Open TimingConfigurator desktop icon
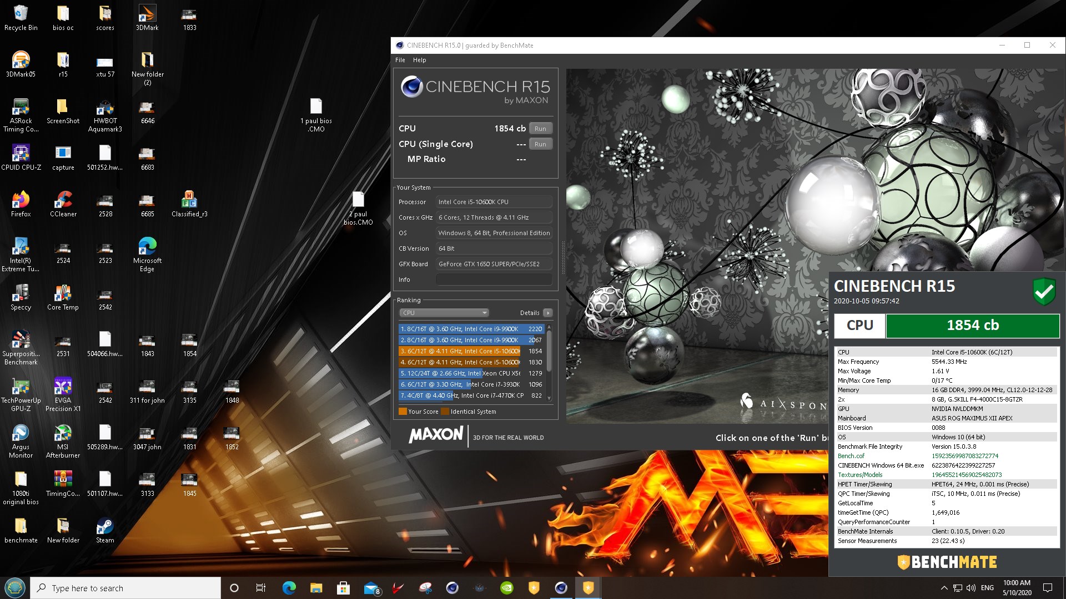Screen dimensions: 1066x599 click(63, 484)
